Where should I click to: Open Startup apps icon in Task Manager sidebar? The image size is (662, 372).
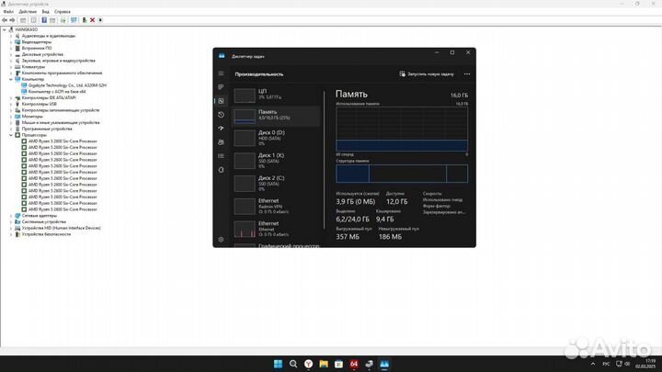[x=221, y=129]
